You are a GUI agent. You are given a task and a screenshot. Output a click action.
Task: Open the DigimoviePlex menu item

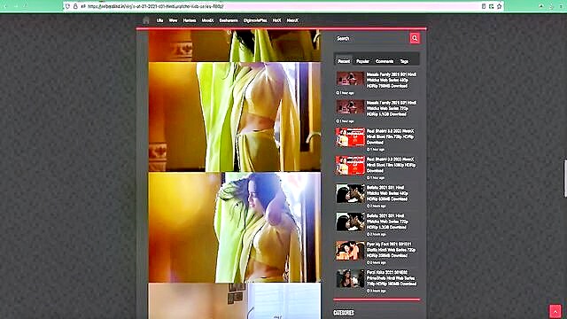(255, 20)
